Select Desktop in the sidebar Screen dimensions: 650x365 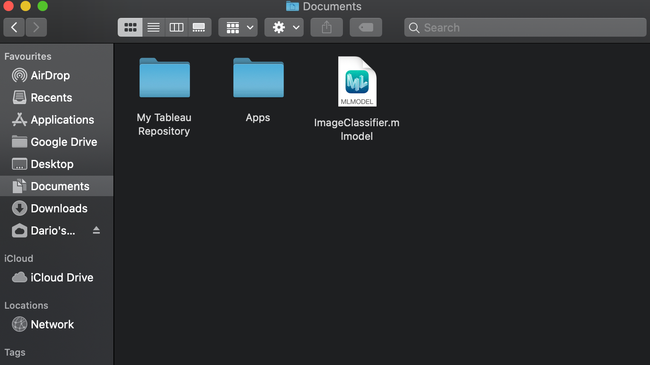point(57,164)
